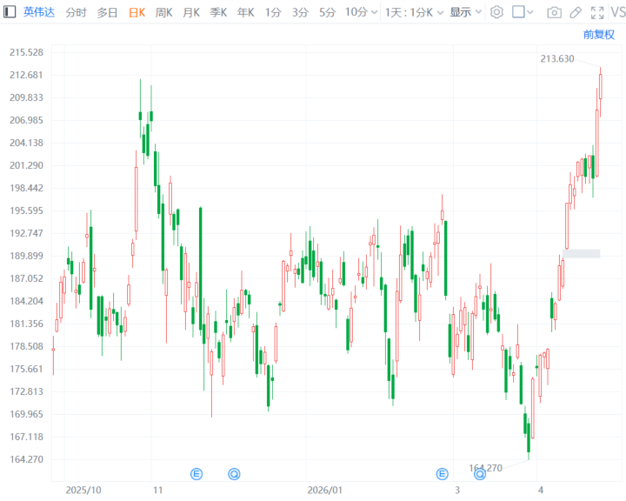Screen dimensions: 626x501
Task: Switch to 分时 intraday tab
Action: 77,12
